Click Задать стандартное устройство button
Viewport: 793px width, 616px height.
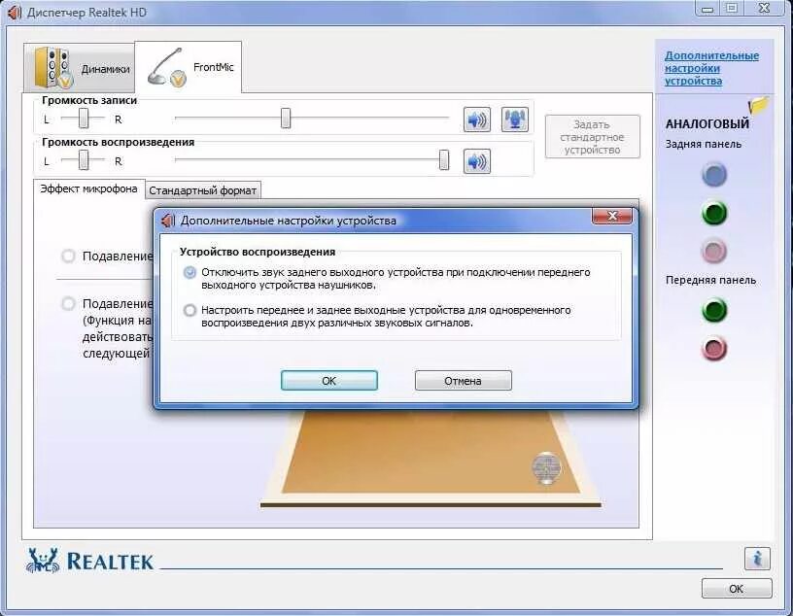592,137
